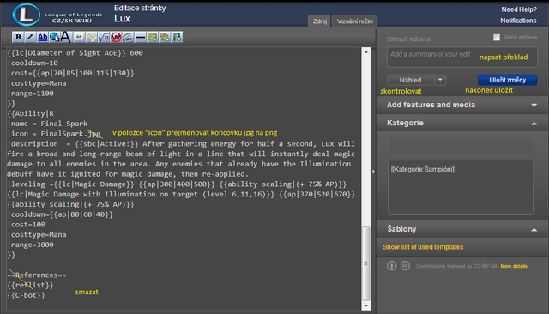The width and height of the screenshot is (549, 314).
Task: Click the '|cooldown={{ap|80|60|40}}' line
Action: (x=60, y=214)
